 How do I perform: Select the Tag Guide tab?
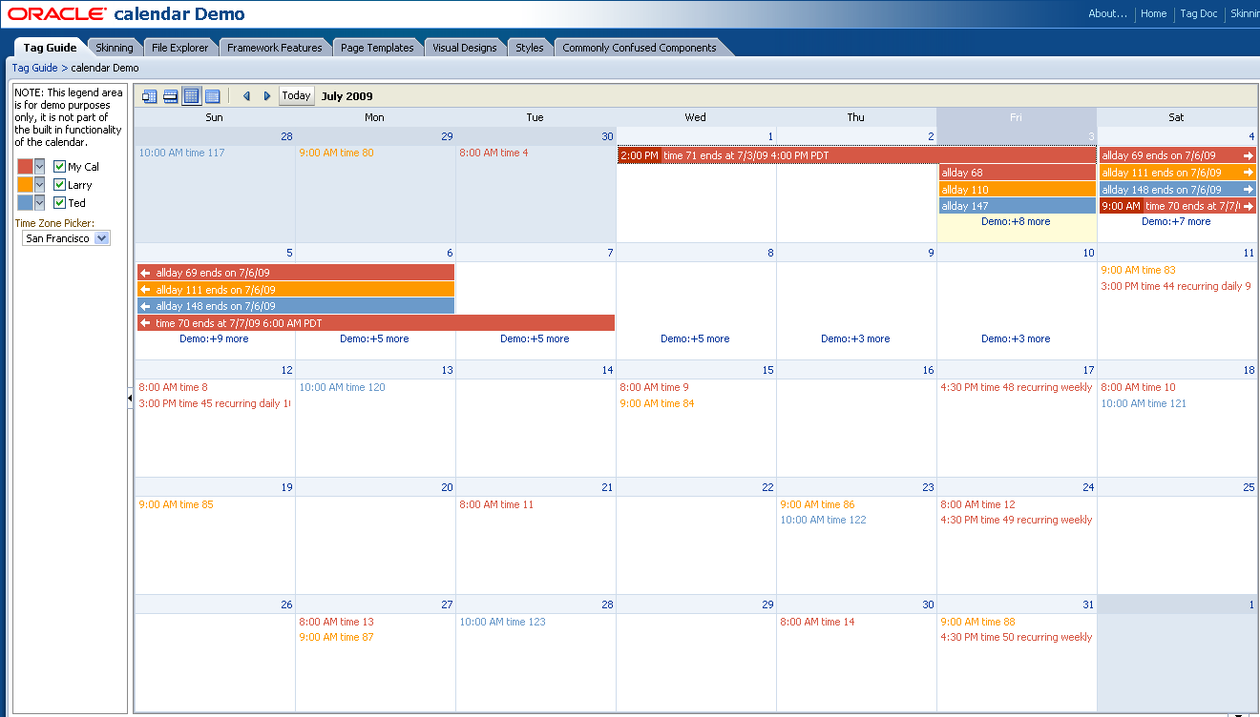(51, 48)
